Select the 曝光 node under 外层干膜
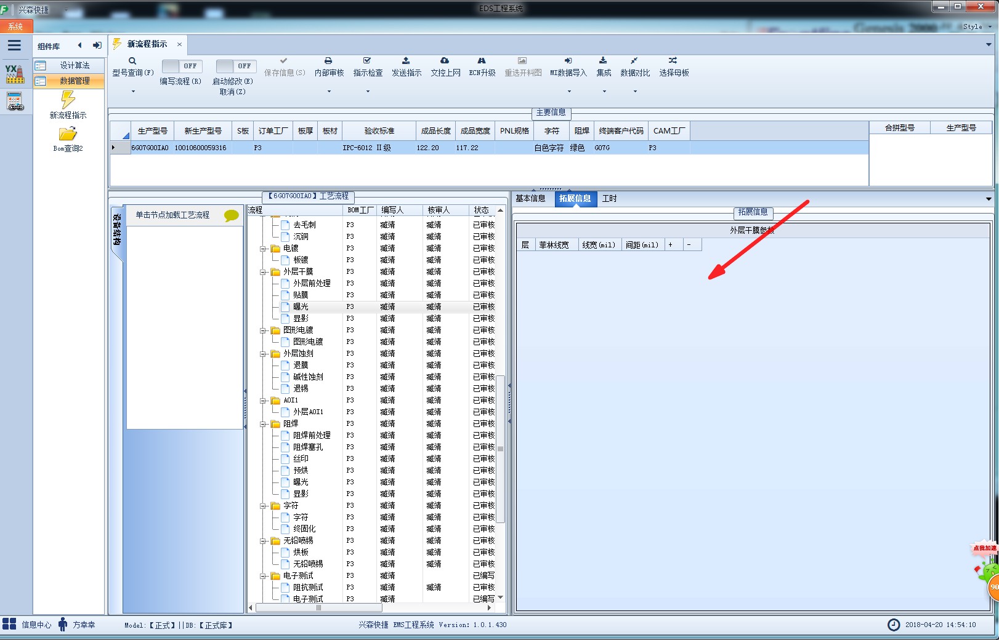The height and width of the screenshot is (640, 999). click(301, 306)
